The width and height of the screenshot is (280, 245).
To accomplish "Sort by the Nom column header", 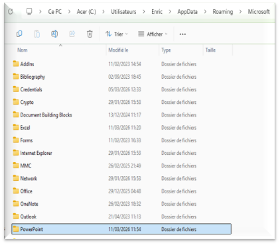I will coord(23,50).
